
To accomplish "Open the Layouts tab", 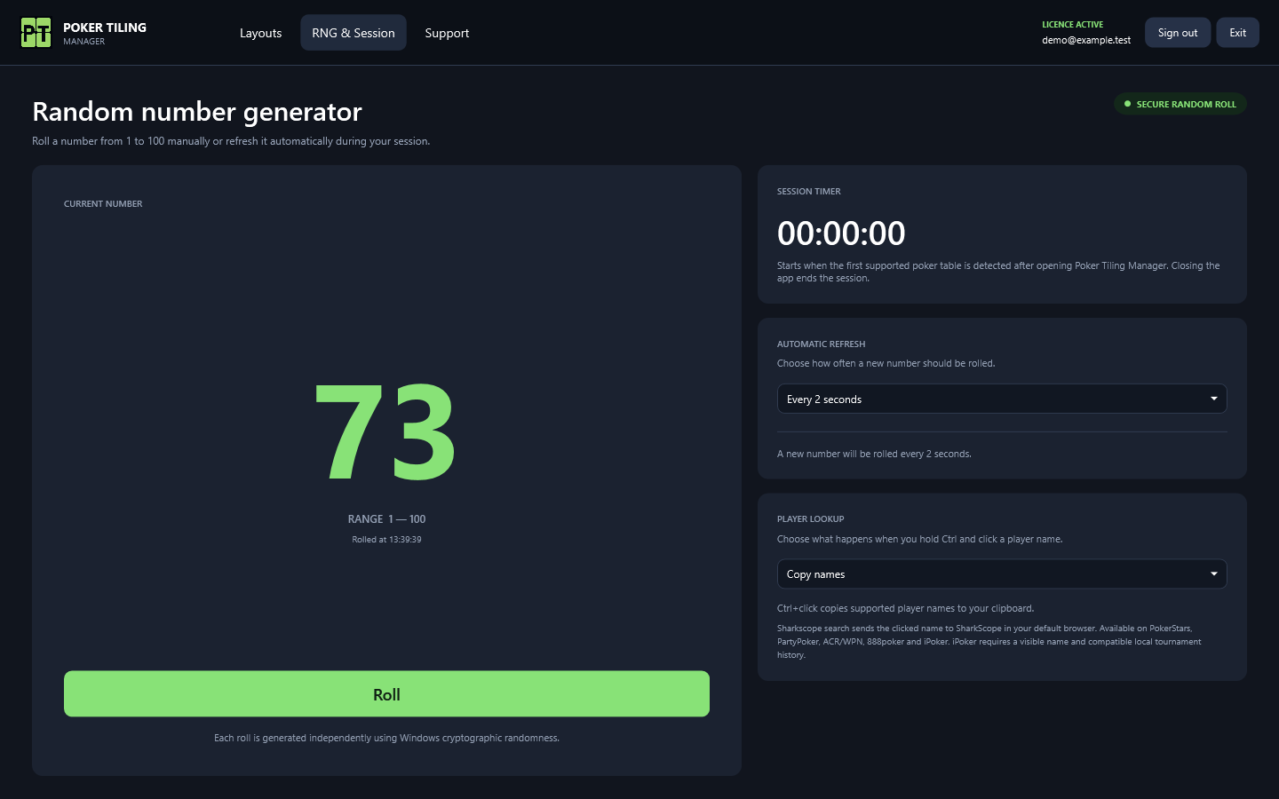I will point(260,33).
